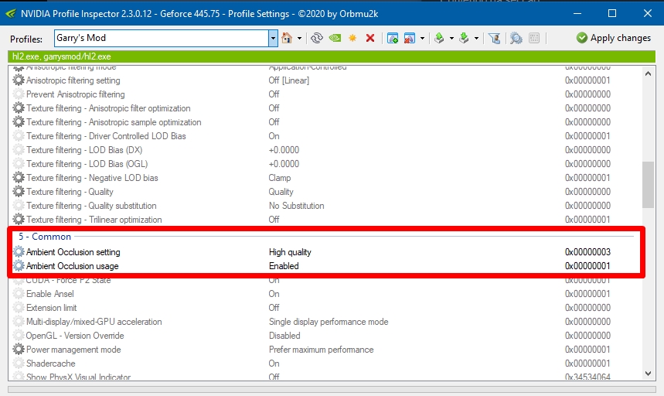Select Texture filtering - Driver Controlled LOD Bias
This screenshot has height=396, width=664.
click(106, 136)
